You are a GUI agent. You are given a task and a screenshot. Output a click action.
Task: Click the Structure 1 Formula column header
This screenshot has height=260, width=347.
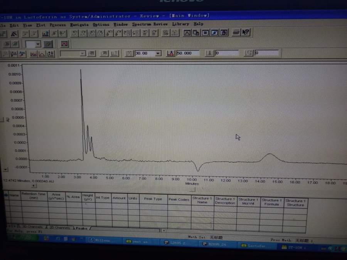coord(271,202)
